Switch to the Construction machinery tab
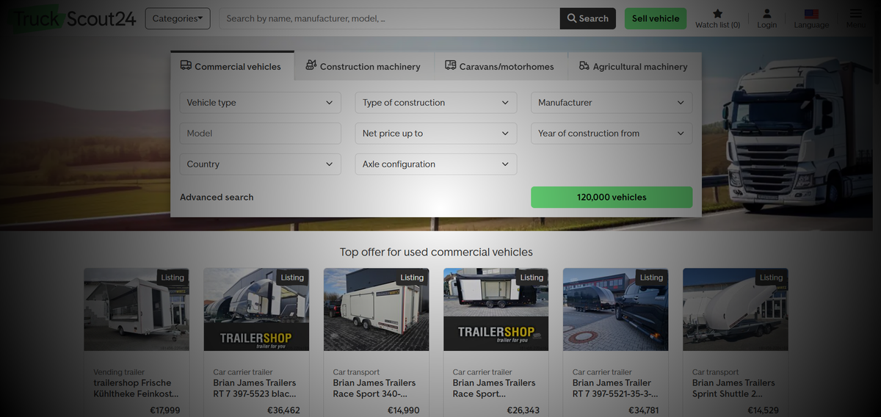Viewport: 881px width, 417px height. point(364,66)
